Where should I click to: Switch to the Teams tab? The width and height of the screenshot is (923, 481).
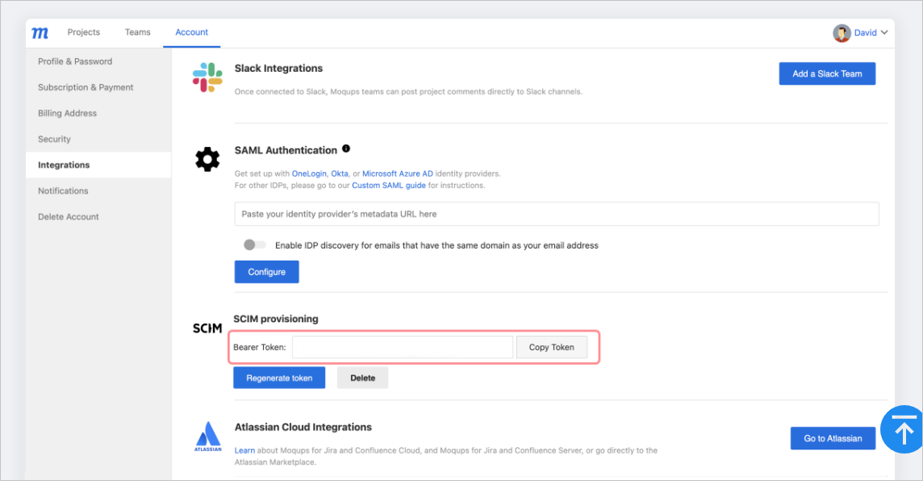click(138, 32)
